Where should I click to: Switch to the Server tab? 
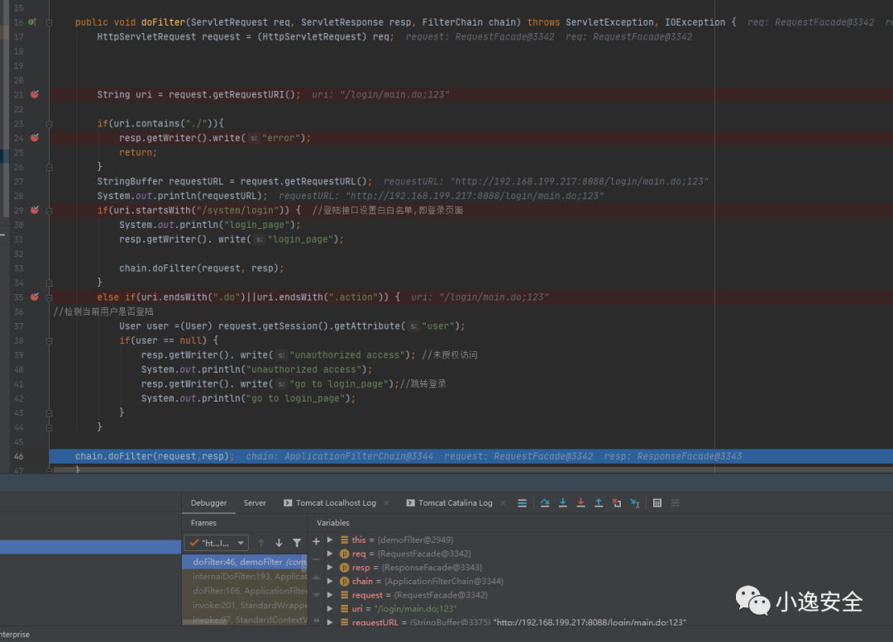pos(255,503)
